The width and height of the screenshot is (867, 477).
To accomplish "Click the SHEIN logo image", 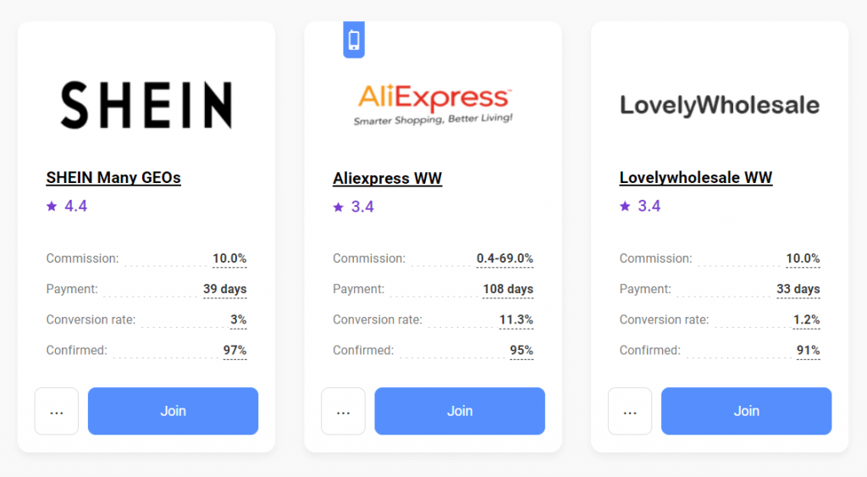I will point(146,105).
